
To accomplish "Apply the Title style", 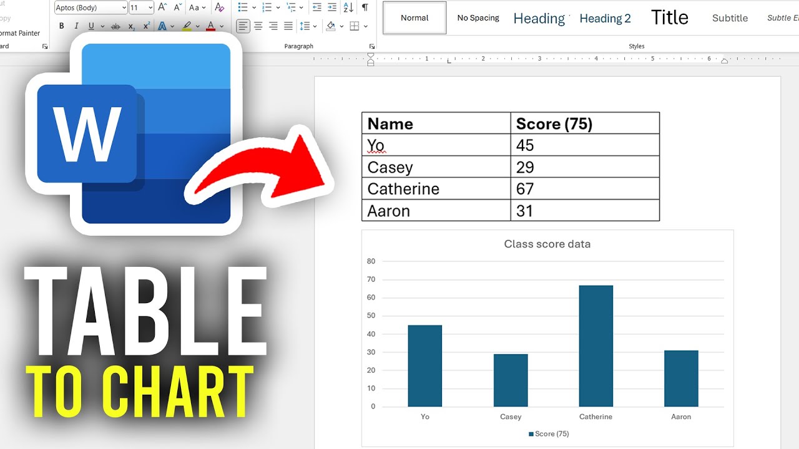I will point(670,17).
